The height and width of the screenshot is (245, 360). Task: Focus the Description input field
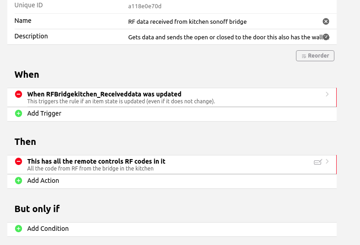click(223, 37)
